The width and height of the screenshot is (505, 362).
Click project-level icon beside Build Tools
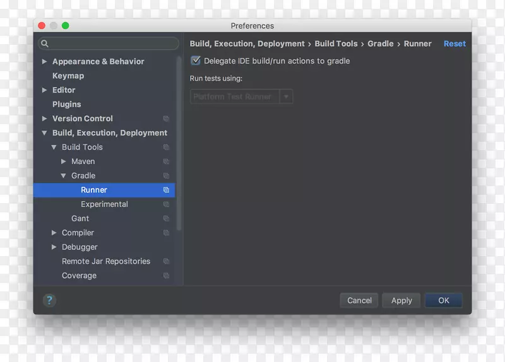166,147
